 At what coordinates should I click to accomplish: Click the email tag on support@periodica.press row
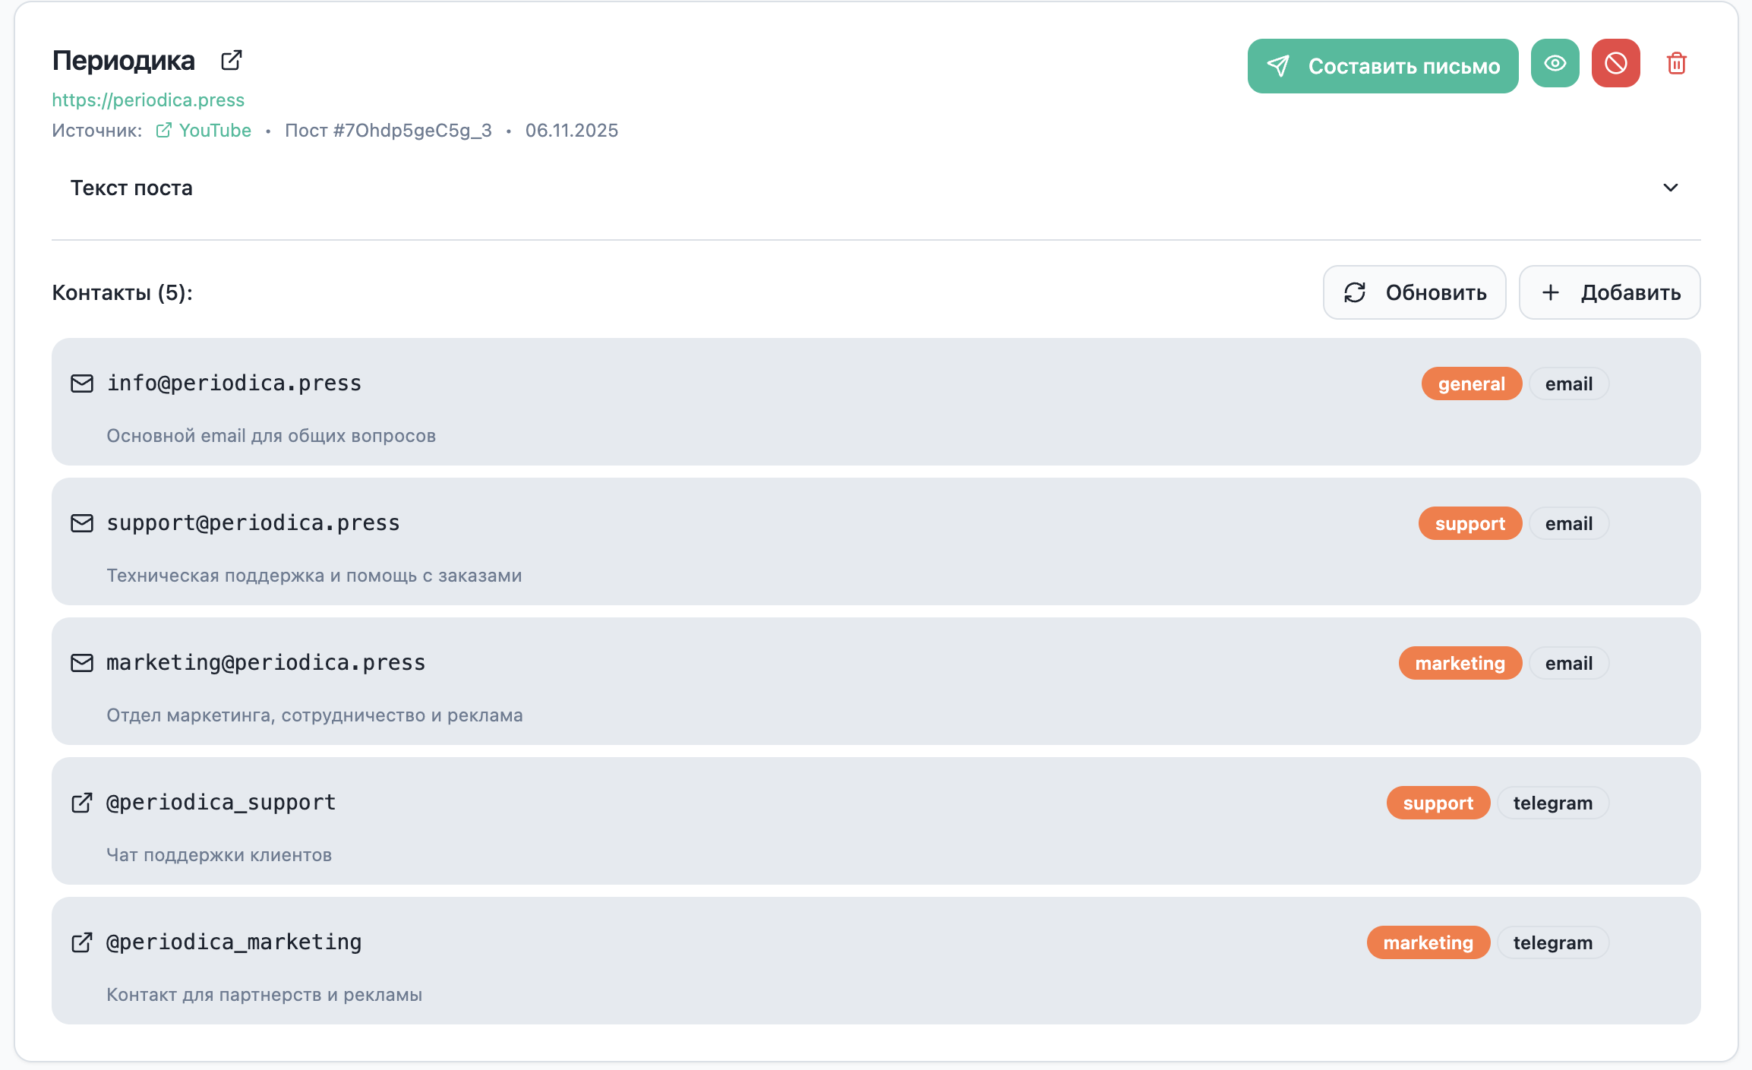[1568, 524]
